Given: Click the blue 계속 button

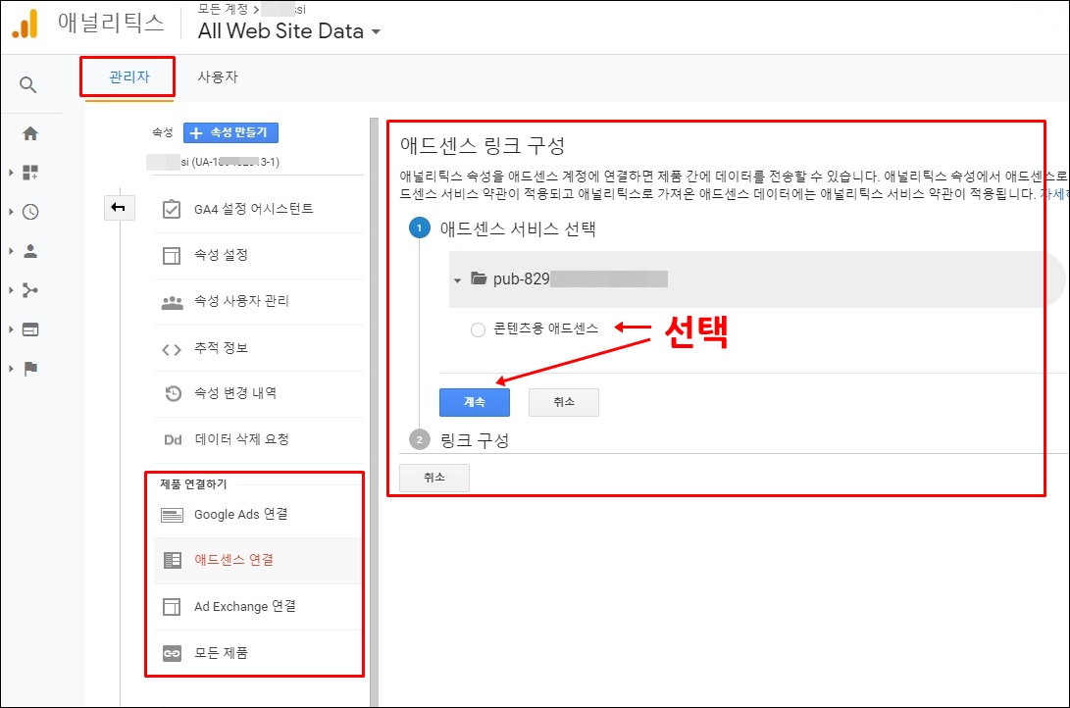Looking at the screenshot, I should (x=475, y=402).
